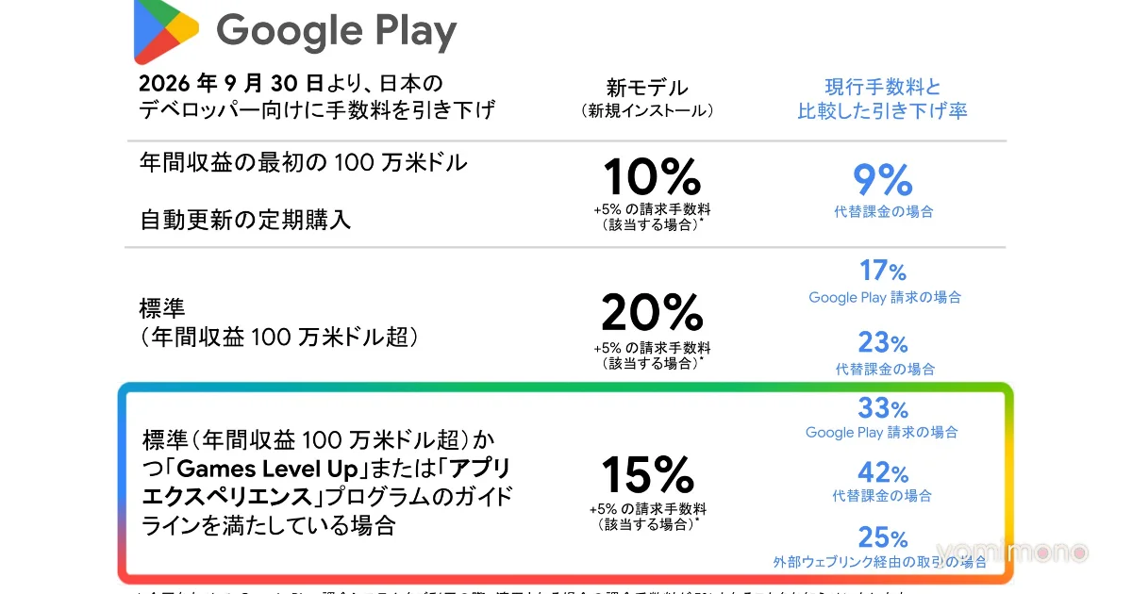Click the yomimono watermark
Image resolution: width=1132 pixels, height=594 pixels.
(x=1012, y=553)
